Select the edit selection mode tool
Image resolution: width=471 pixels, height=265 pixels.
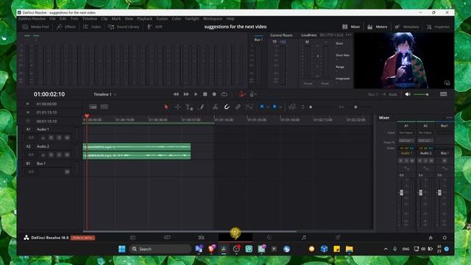click(189, 107)
